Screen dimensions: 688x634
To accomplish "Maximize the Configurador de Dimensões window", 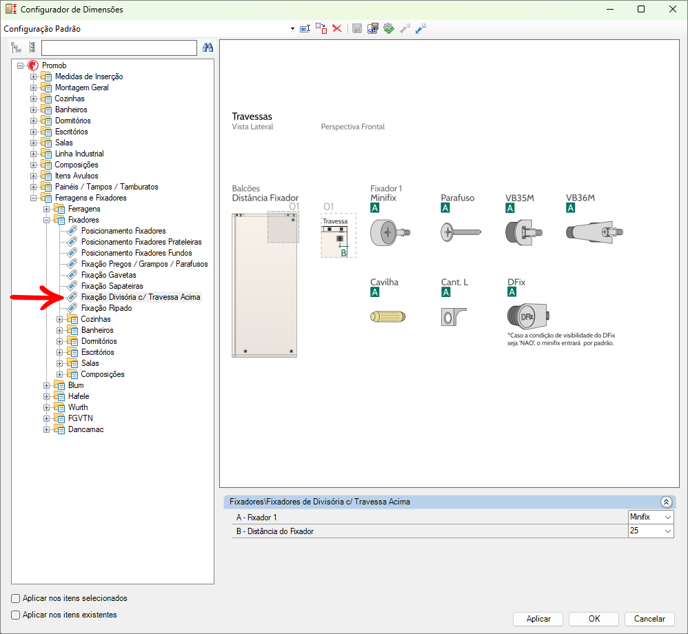I will (641, 9).
